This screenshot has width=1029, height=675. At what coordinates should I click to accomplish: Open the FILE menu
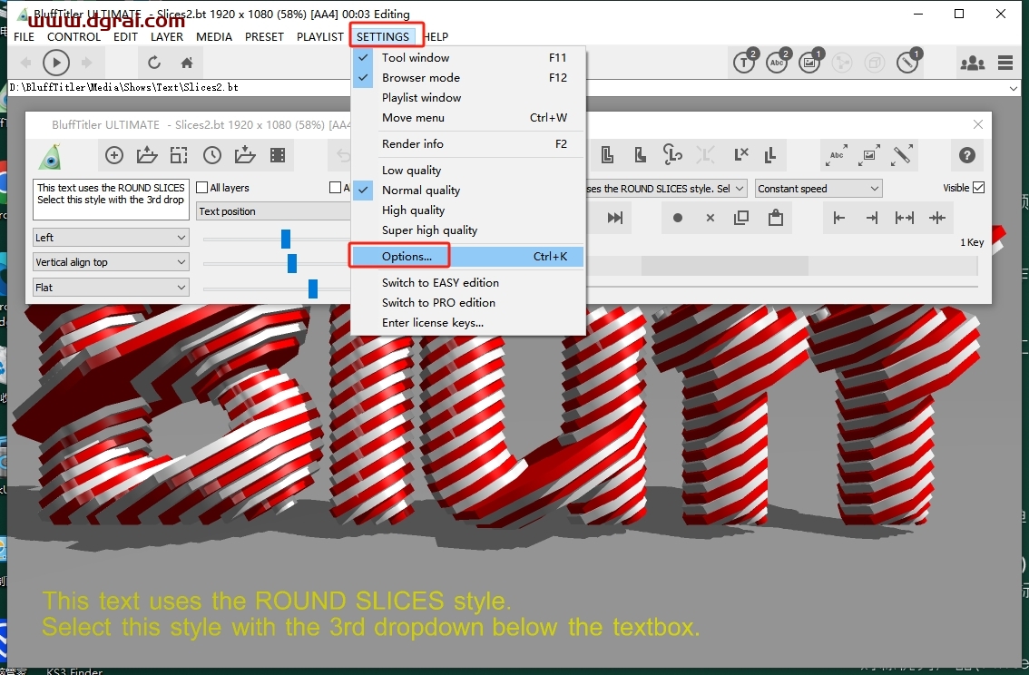pyautogui.click(x=24, y=36)
